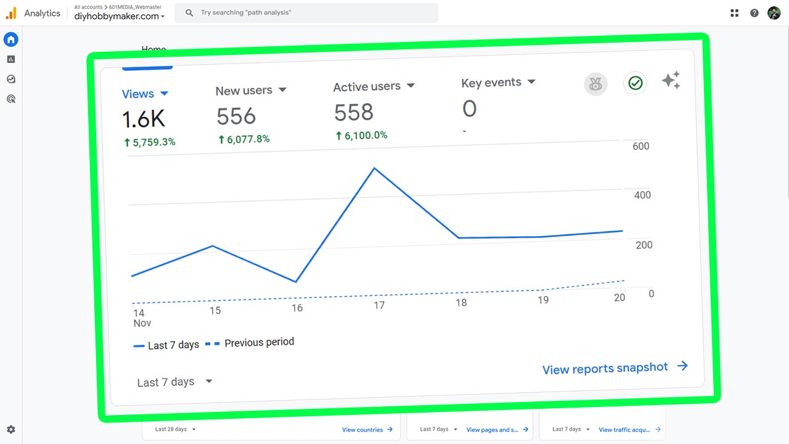The height and width of the screenshot is (444, 789).
Task: Open Admin settings gear icon
Action: tap(10, 430)
